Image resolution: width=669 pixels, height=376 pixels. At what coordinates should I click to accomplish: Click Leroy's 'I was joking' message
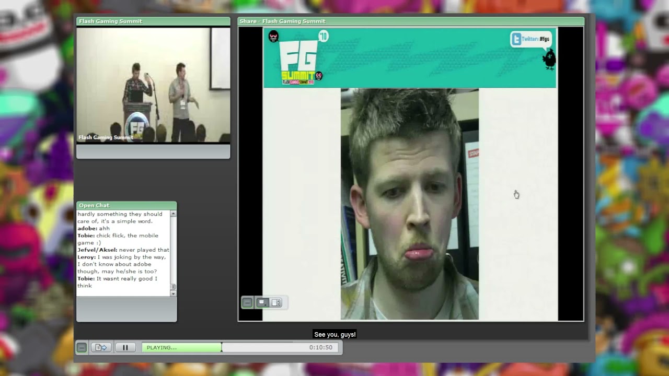pos(122,264)
